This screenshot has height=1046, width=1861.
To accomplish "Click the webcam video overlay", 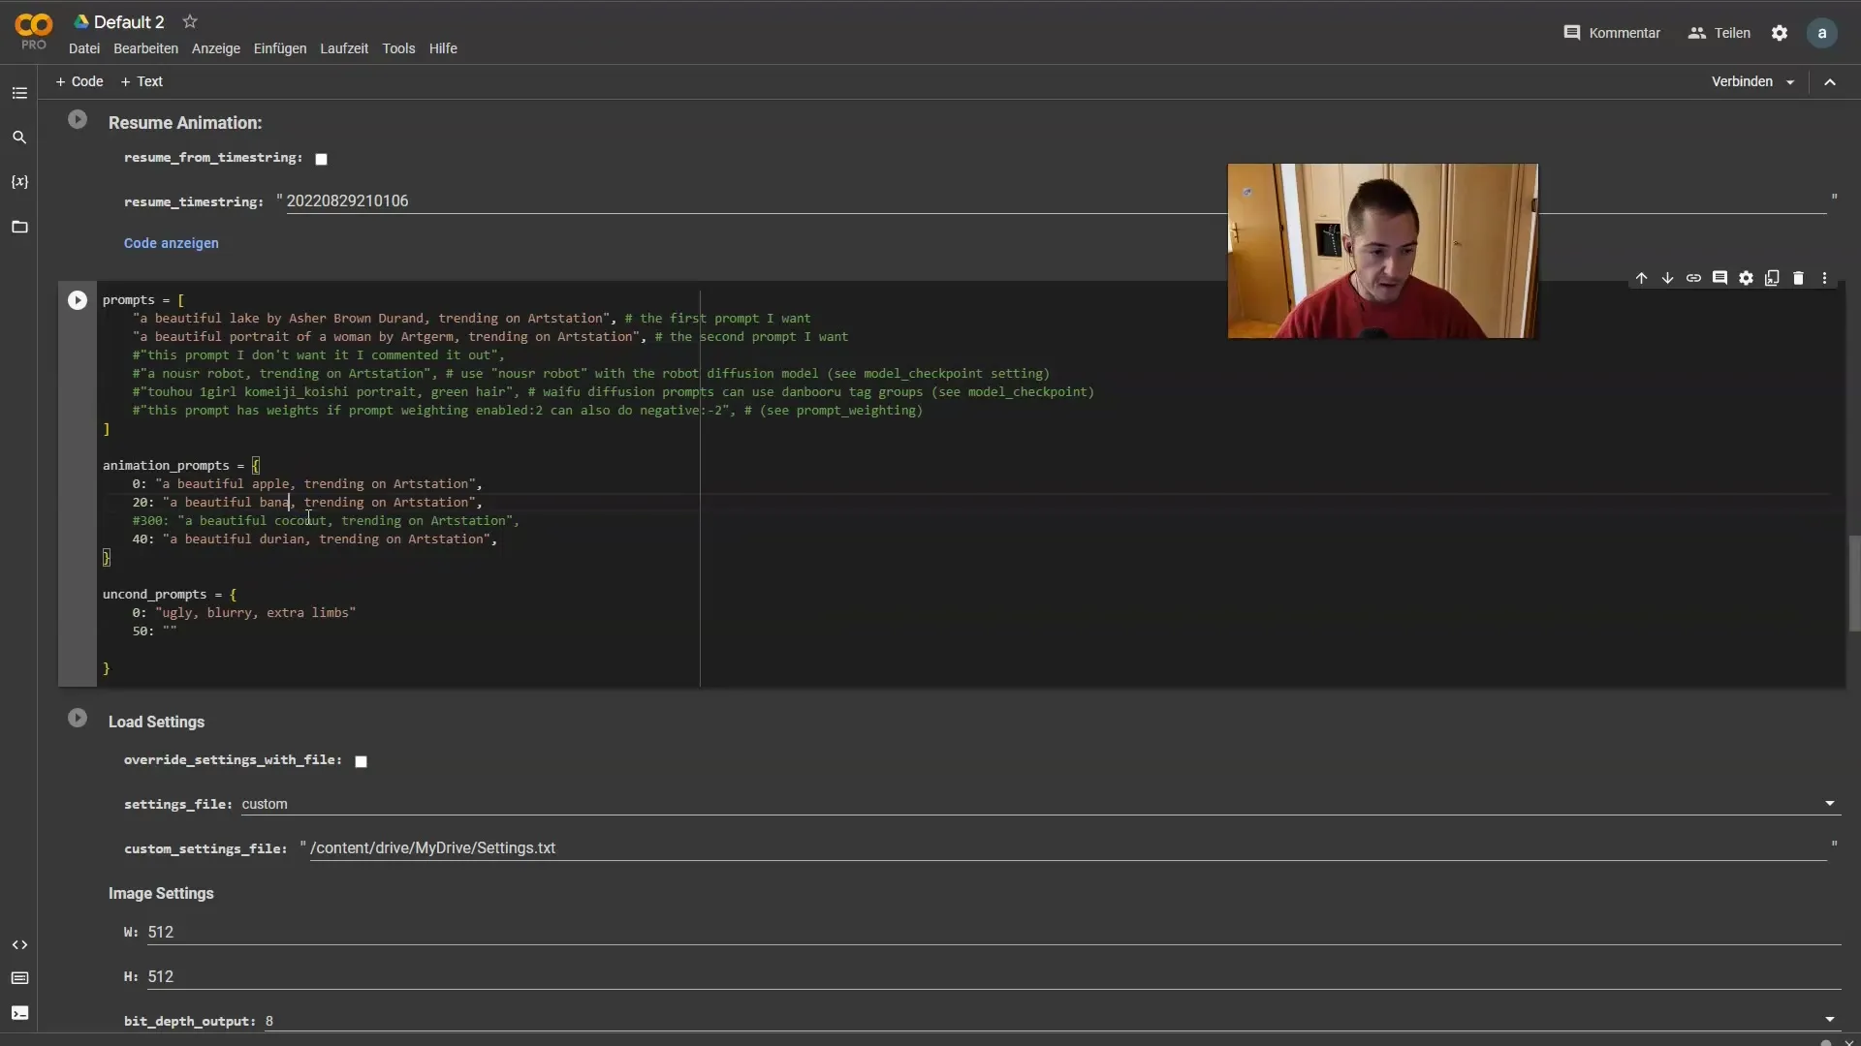I will tap(1382, 251).
